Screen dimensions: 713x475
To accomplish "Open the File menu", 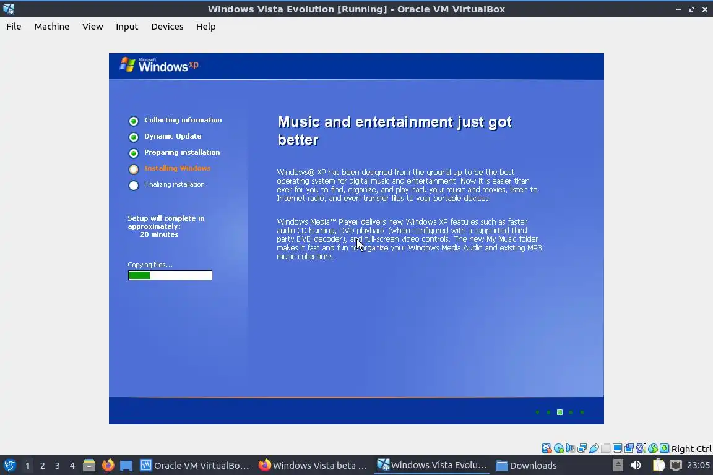I will tap(14, 27).
